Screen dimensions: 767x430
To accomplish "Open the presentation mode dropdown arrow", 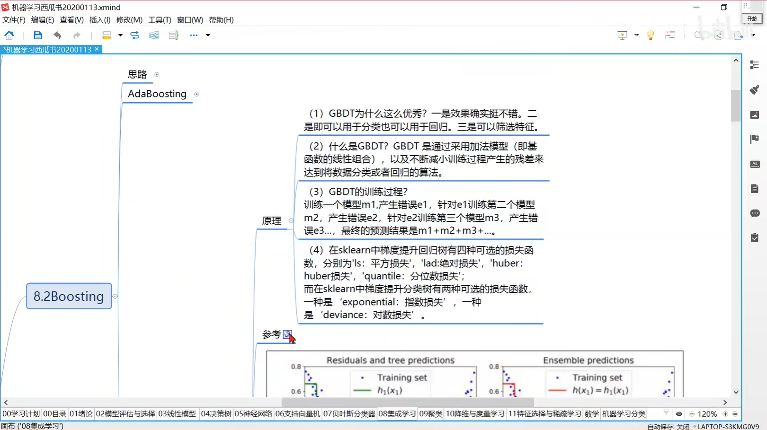I will [x=636, y=35].
